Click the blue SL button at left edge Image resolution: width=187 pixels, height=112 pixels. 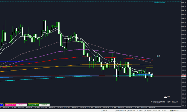tap(1, 105)
